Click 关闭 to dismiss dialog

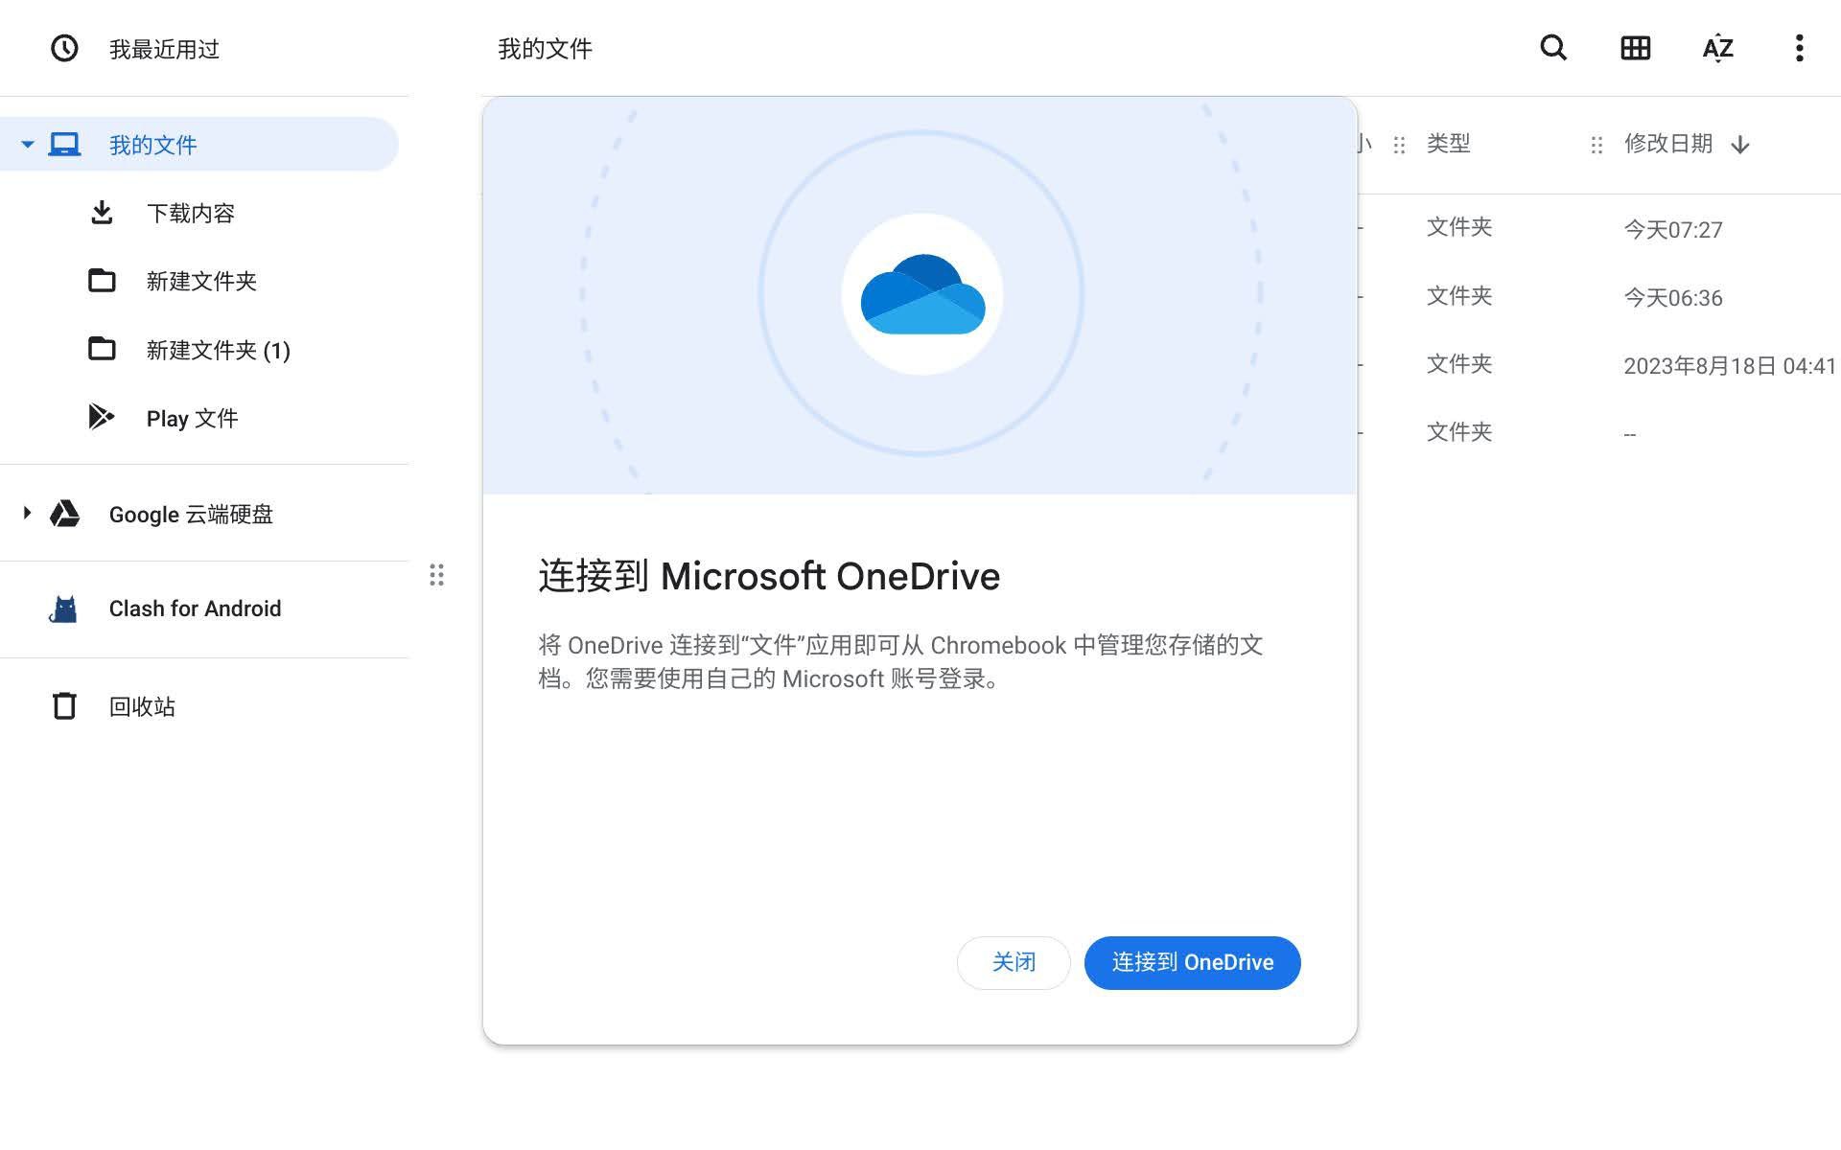1014,962
